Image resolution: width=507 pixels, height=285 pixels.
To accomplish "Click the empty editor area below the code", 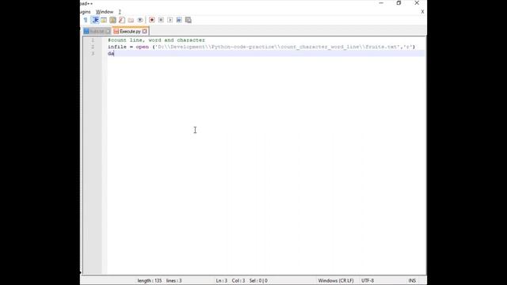I will coord(266,165).
